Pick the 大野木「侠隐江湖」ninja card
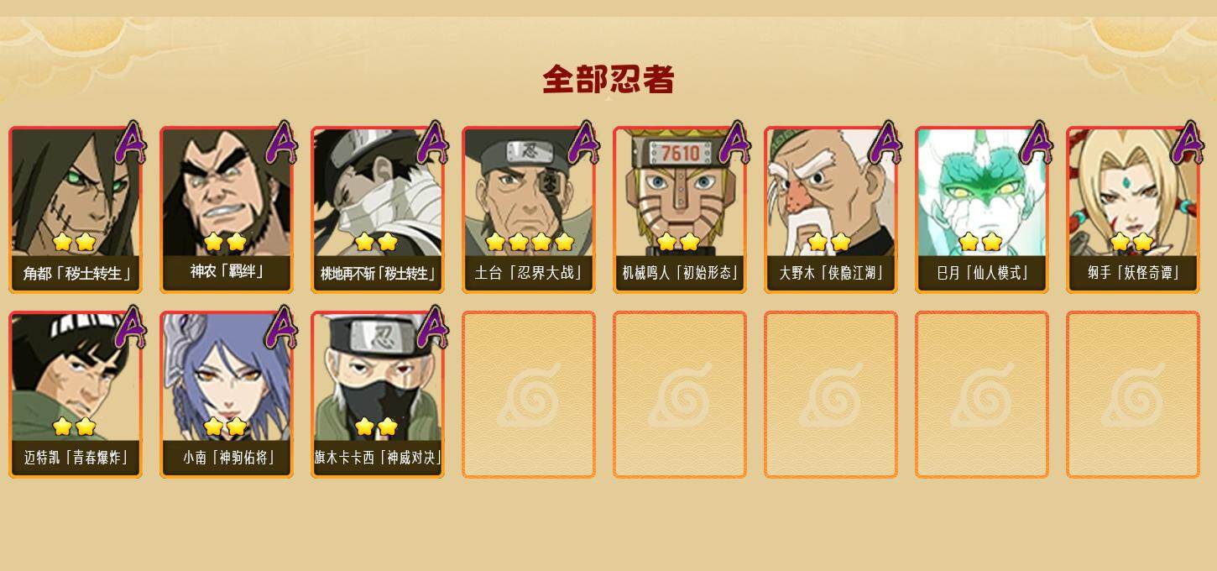This screenshot has height=571, width=1217. pyautogui.click(x=831, y=210)
